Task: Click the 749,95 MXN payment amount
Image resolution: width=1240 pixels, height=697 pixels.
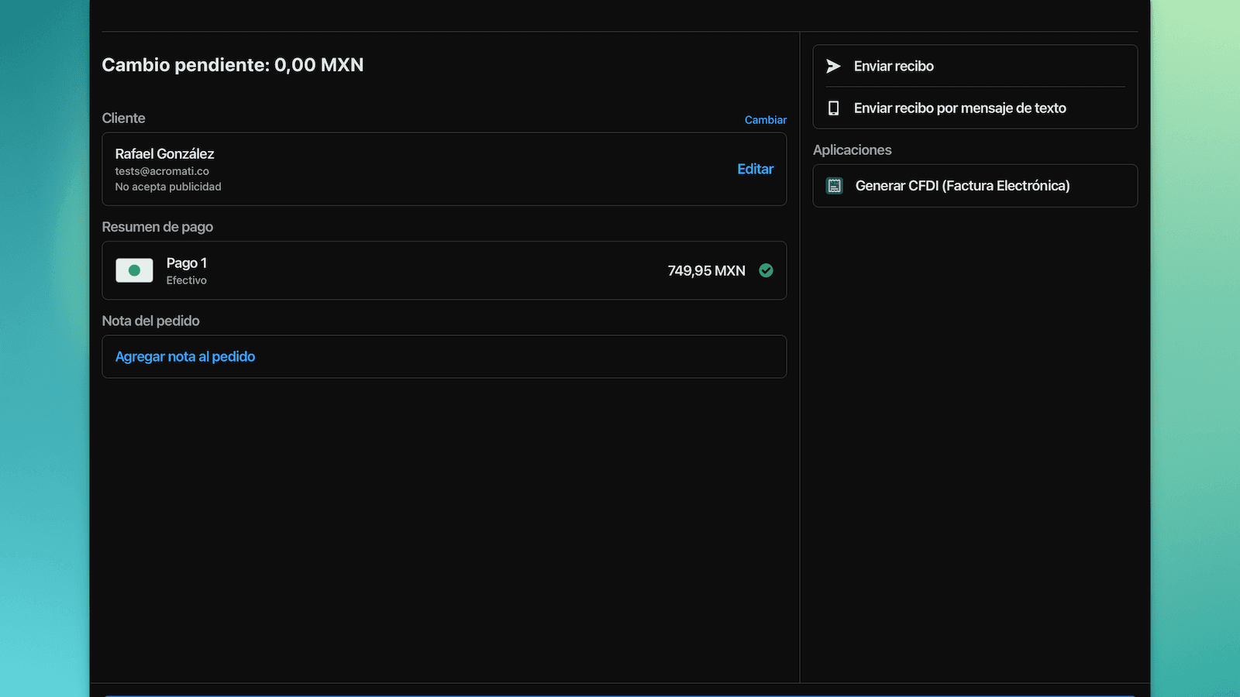Action: [x=706, y=271]
